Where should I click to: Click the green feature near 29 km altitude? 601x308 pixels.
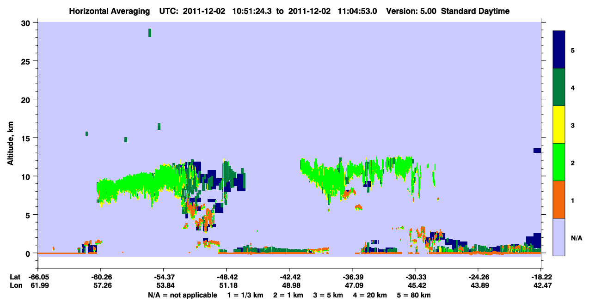click(x=150, y=32)
